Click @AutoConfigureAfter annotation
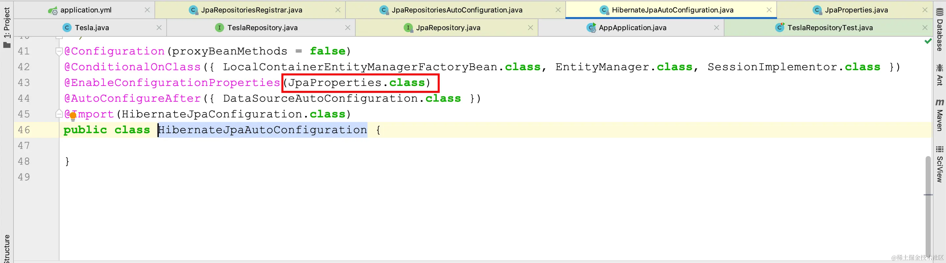Image resolution: width=946 pixels, height=263 pixels. [132, 98]
